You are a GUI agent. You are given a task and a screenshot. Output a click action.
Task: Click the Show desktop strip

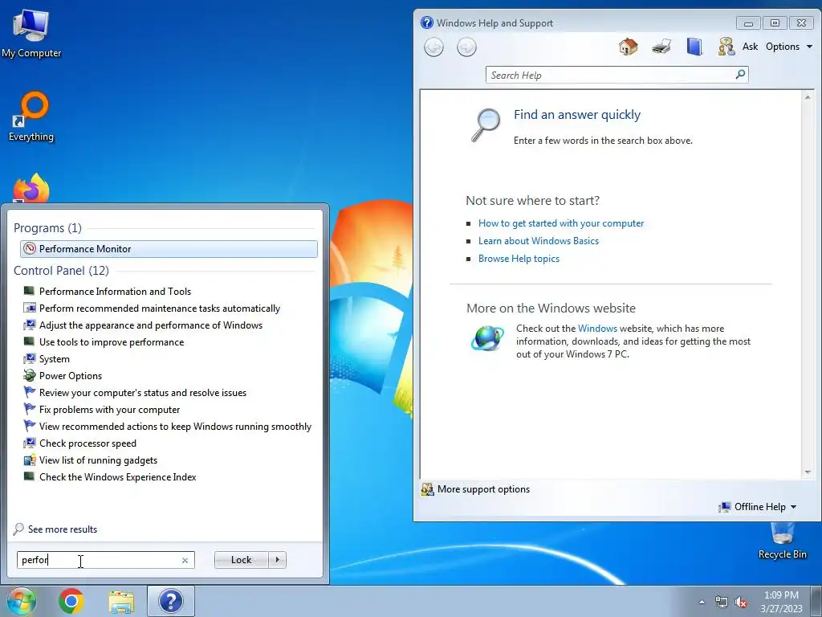[816, 601]
